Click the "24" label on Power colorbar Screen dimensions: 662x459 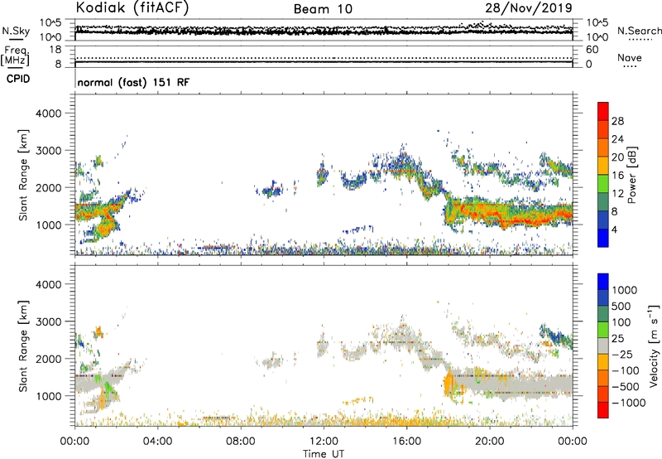617,139
